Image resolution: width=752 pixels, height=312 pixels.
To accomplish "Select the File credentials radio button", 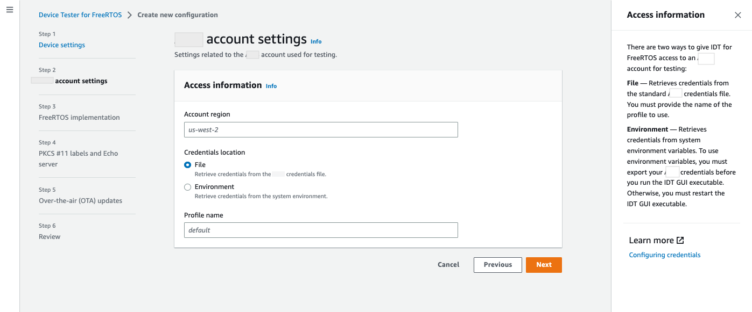I will 188,165.
